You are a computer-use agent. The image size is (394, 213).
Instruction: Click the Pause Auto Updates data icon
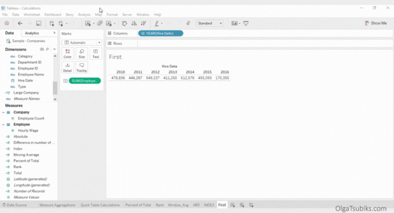pyautogui.click(x=61, y=23)
